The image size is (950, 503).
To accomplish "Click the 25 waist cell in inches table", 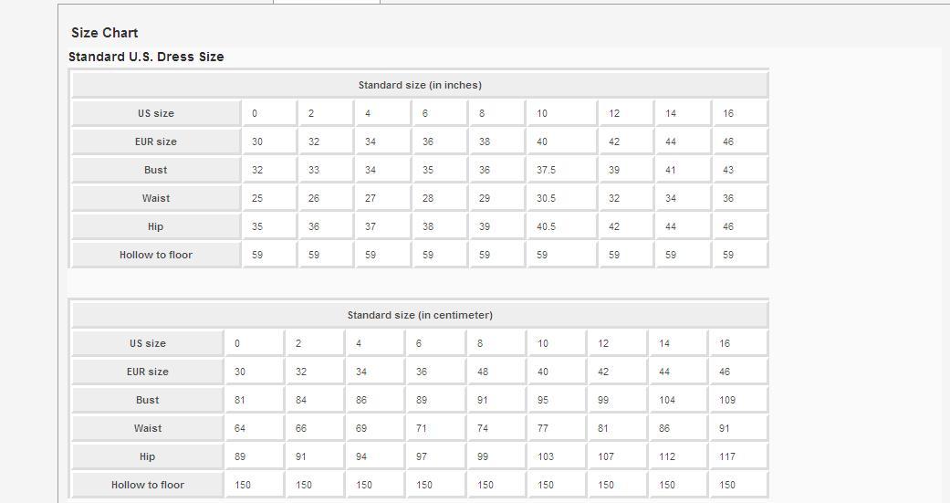I will [x=257, y=198].
